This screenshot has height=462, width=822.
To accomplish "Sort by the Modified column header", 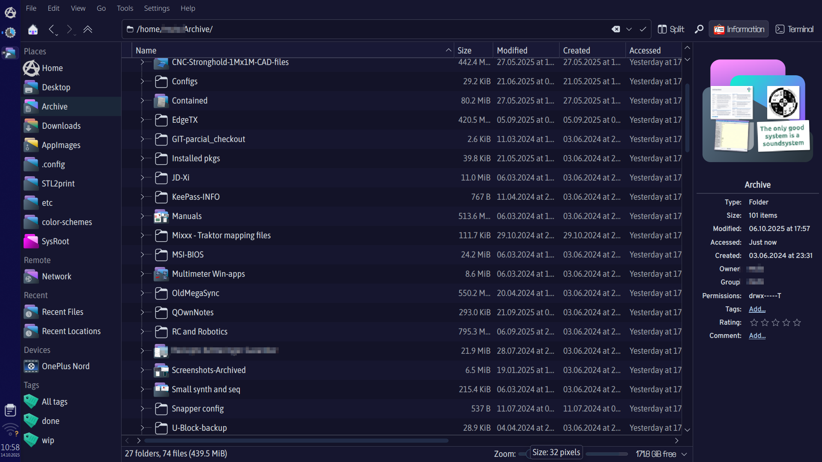I will click(512, 50).
